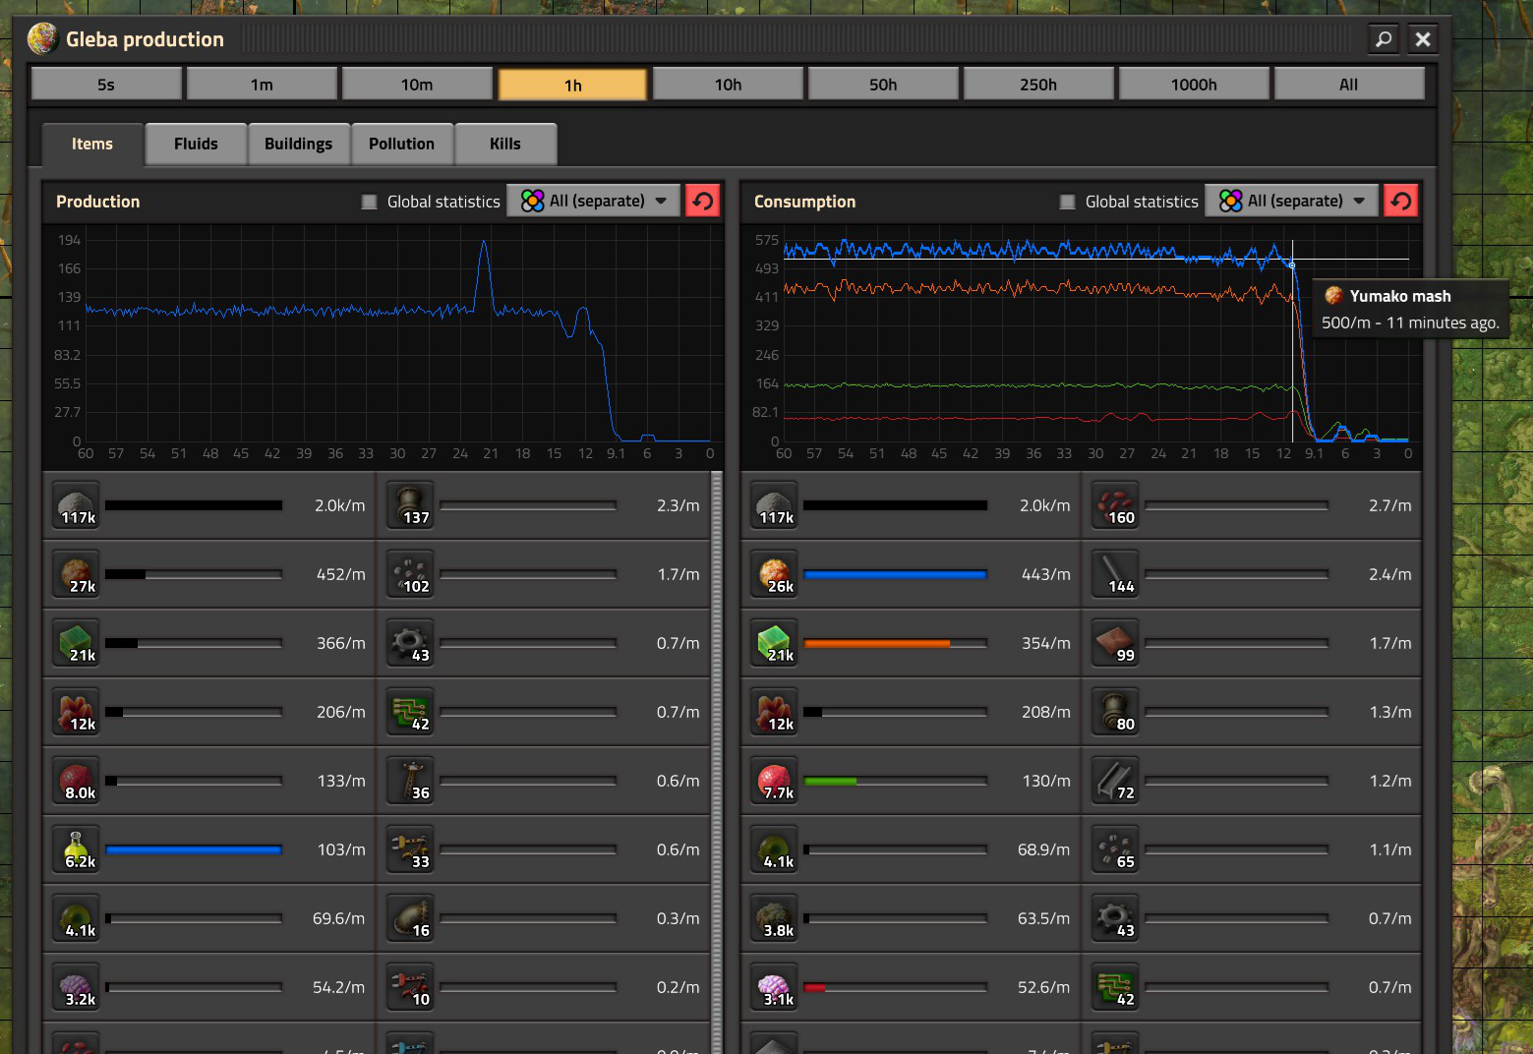Select bioflux icon showing 3.2k in Production
Viewport: 1533px width, 1054px height.
tap(77, 987)
